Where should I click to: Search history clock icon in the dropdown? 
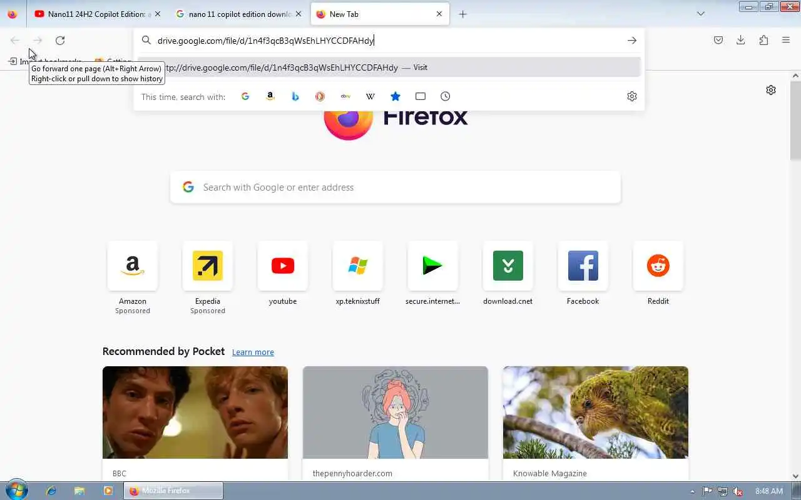coord(446,96)
